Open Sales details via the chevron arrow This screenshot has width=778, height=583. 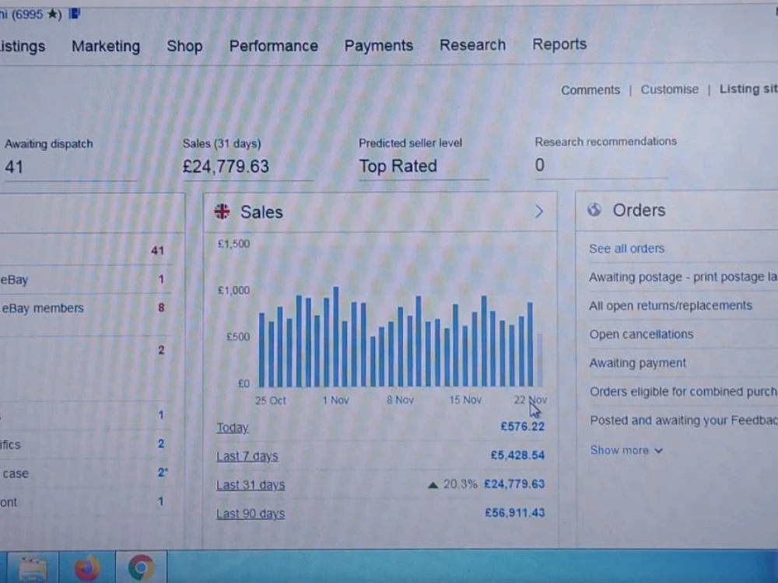(539, 211)
